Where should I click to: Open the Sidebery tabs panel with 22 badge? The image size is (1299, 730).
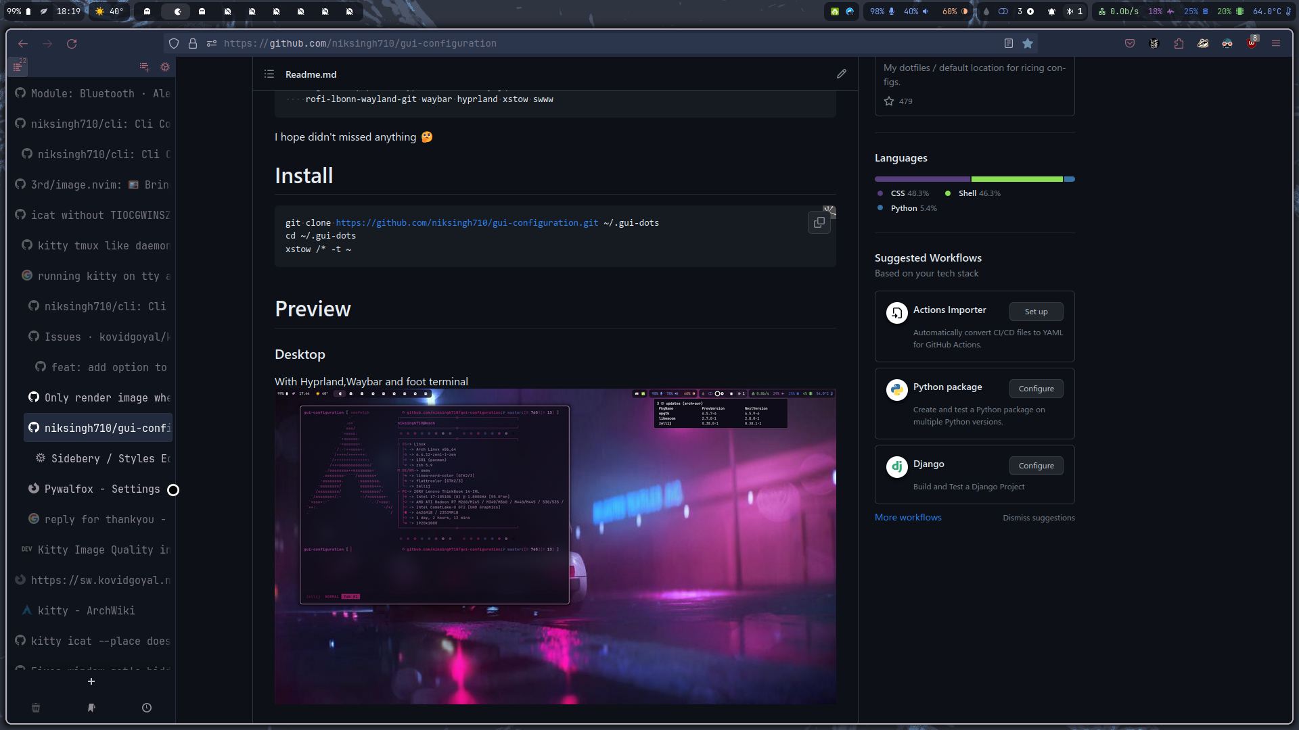(18, 67)
